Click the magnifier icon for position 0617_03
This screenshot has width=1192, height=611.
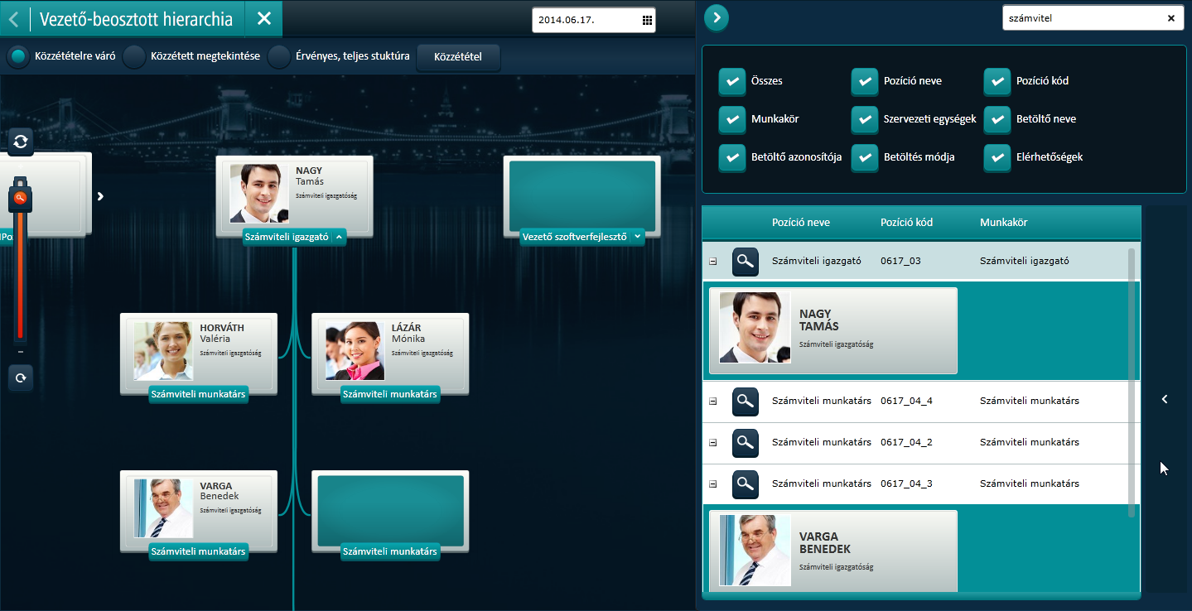[746, 262]
